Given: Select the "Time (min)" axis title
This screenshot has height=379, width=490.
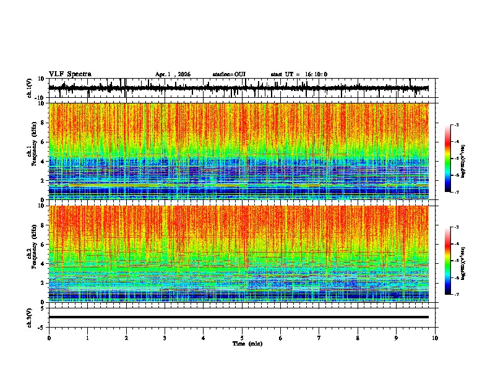Looking at the screenshot, I should click(x=247, y=344).
